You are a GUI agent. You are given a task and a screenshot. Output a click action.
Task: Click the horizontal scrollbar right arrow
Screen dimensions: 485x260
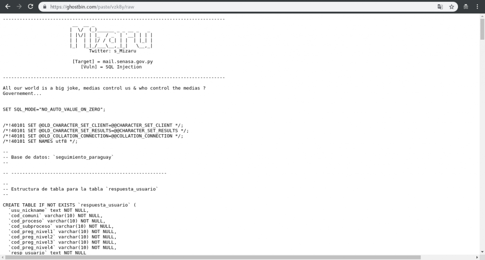coord(477,257)
